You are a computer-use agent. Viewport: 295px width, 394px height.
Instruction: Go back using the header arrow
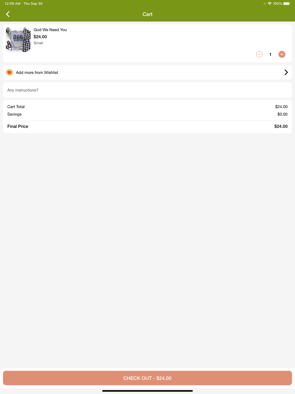pyautogui.click(x=8, y=14)
